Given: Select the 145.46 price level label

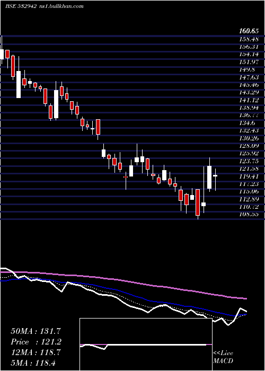Looking at the screenshot, I should click(249, 85).
